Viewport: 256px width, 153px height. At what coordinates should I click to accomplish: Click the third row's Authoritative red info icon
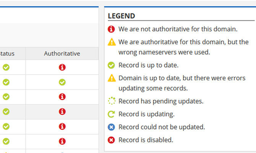(62, 97)
